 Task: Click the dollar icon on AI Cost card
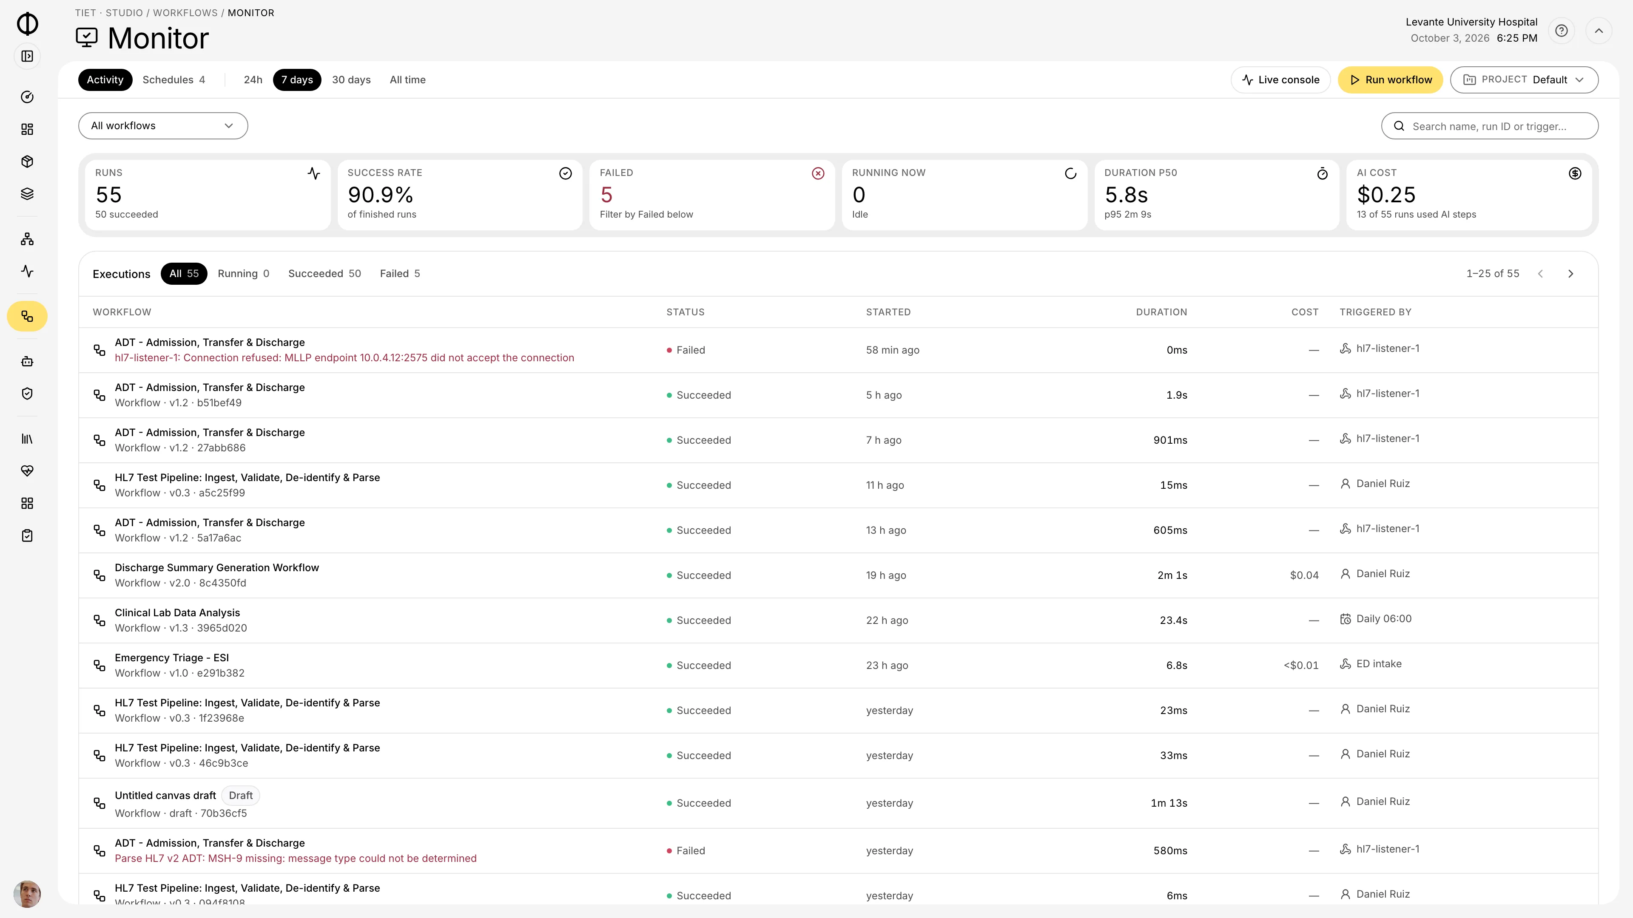click(x=1575, y=173)
